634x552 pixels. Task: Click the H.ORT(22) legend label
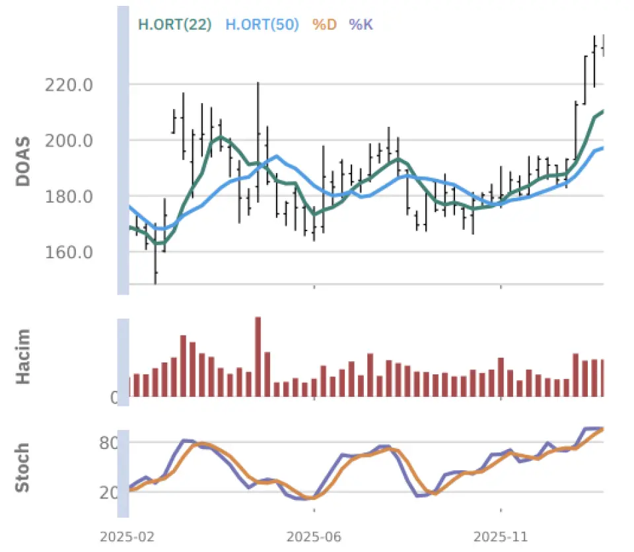174,25
